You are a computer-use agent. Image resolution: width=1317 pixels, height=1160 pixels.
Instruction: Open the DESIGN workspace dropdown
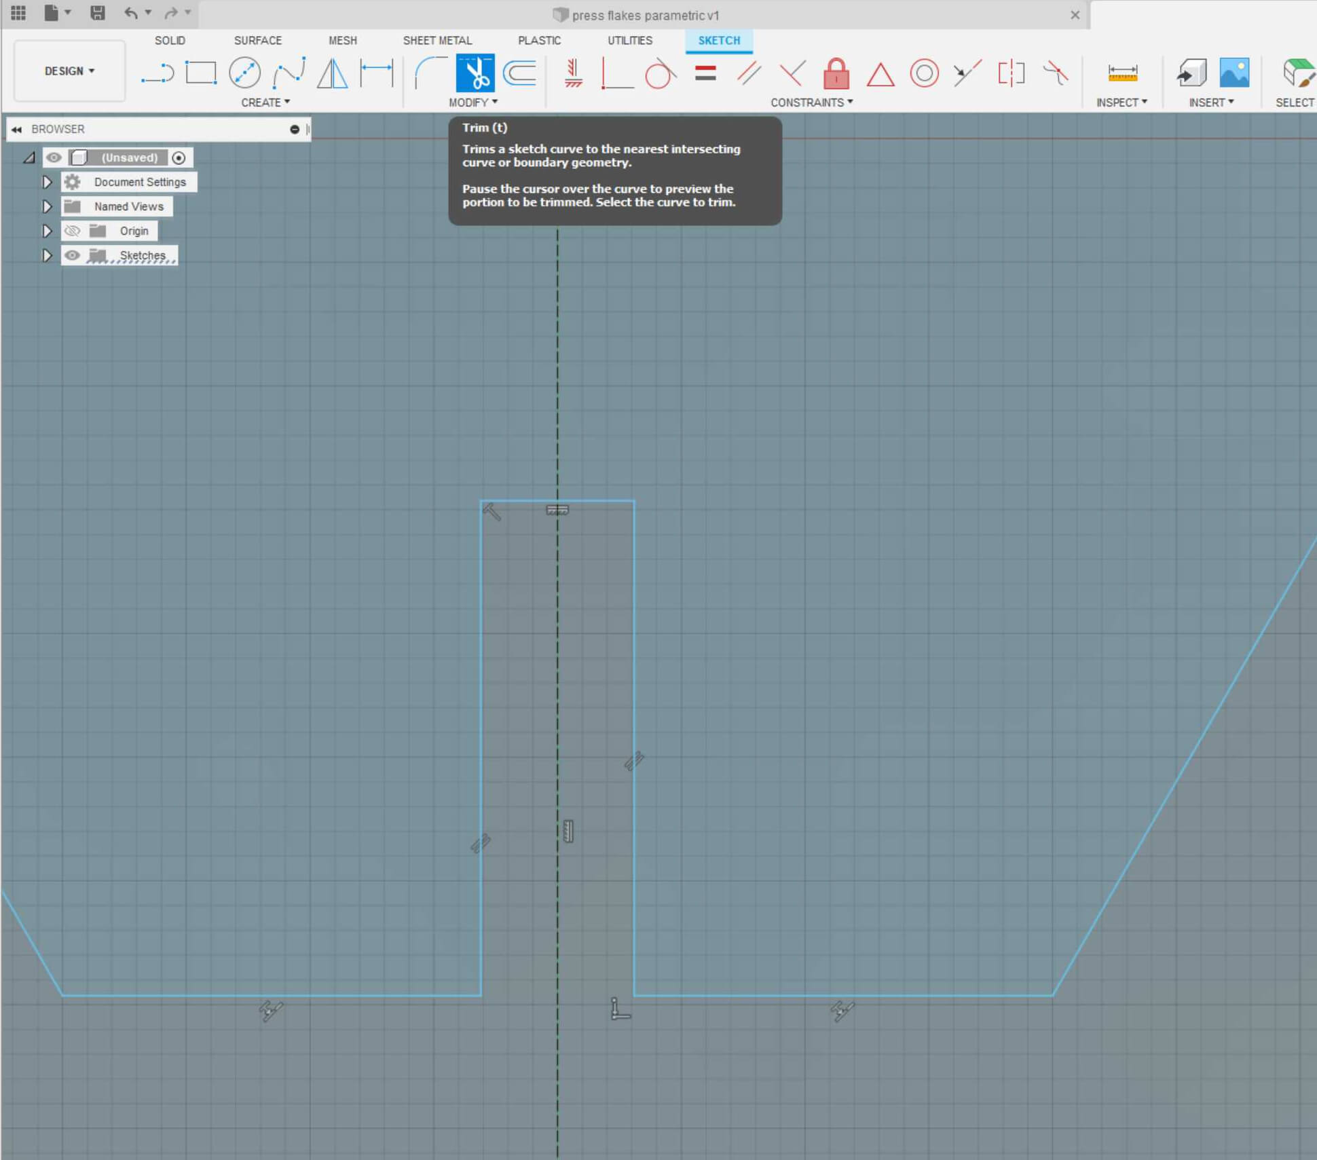(69, 71)
